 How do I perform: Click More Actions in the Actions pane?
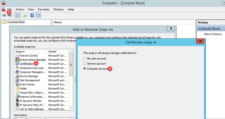(x=213, y=34)
